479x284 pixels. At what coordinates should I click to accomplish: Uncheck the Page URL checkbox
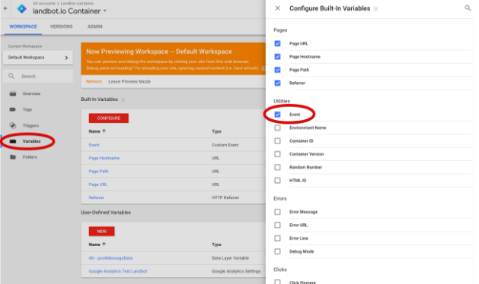pyautogui.click(x=277, y=43)
